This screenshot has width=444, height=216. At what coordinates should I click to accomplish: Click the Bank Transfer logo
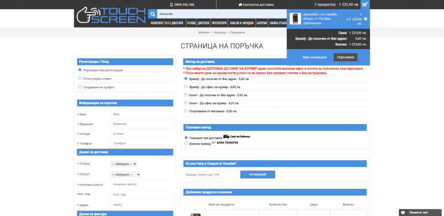pos(225,143)
